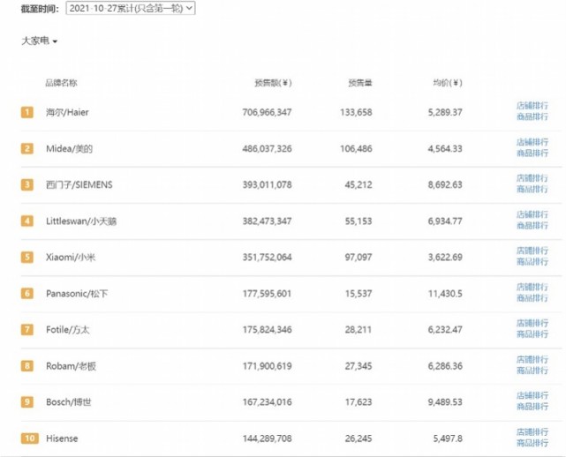Click the rank 8 badge beside Robam
The image size is (566, 457).
(x=27, y=365)
